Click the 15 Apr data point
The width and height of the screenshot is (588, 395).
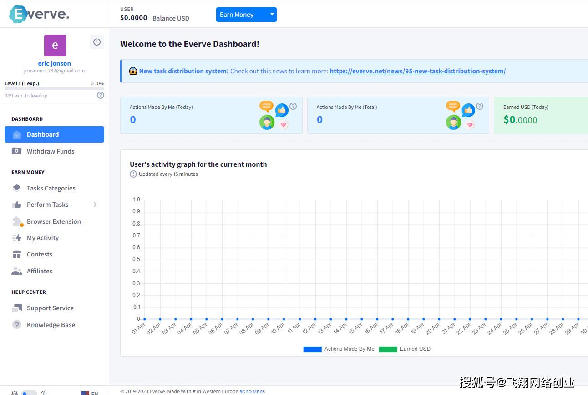click(361, 319)
